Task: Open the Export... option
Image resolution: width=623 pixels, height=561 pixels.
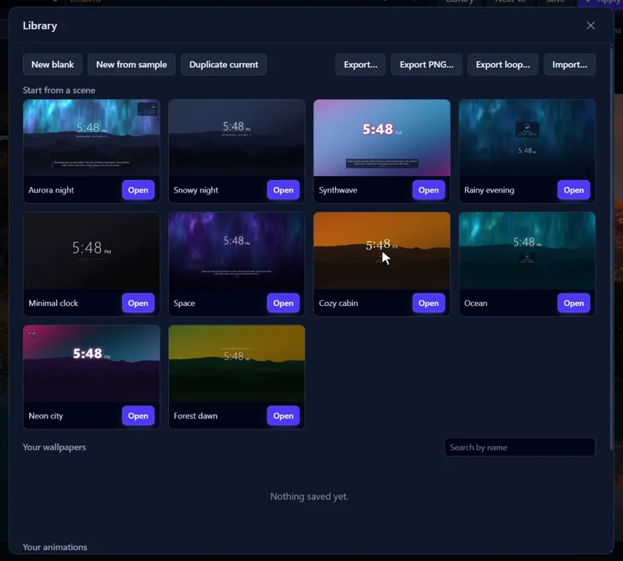Action: point(361,64)
